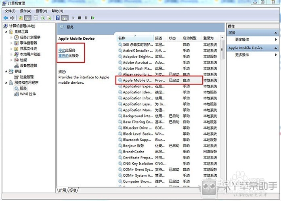
Task: Sort by the 启动类型 column header
Action: pos(191,38)
